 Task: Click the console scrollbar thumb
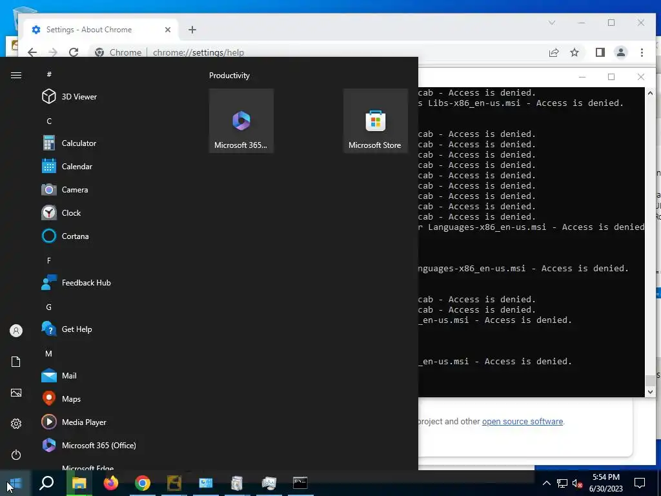tap(650, 380)
